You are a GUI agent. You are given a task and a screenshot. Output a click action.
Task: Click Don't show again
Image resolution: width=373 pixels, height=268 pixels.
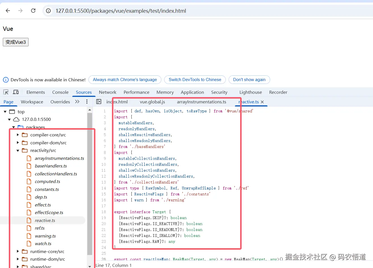coord(249,80)
